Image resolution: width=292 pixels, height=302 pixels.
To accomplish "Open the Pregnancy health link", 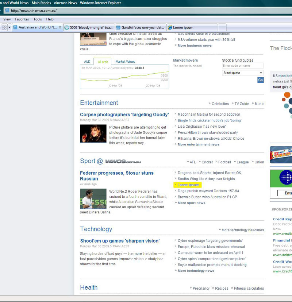I will click(201, 289).
